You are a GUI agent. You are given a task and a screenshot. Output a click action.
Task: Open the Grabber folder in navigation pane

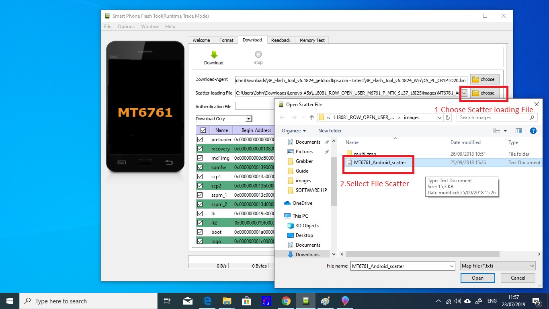coord(300,161)
